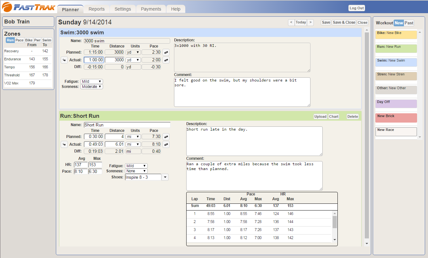Click the swap icon beside swim Planned pace
This screenshot has width=428, height=258.
(x=166, y=52)
